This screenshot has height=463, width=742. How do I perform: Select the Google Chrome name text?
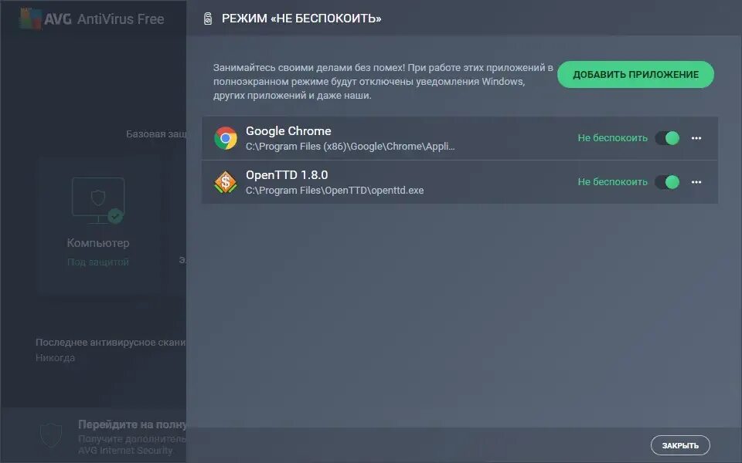(288, 131)
